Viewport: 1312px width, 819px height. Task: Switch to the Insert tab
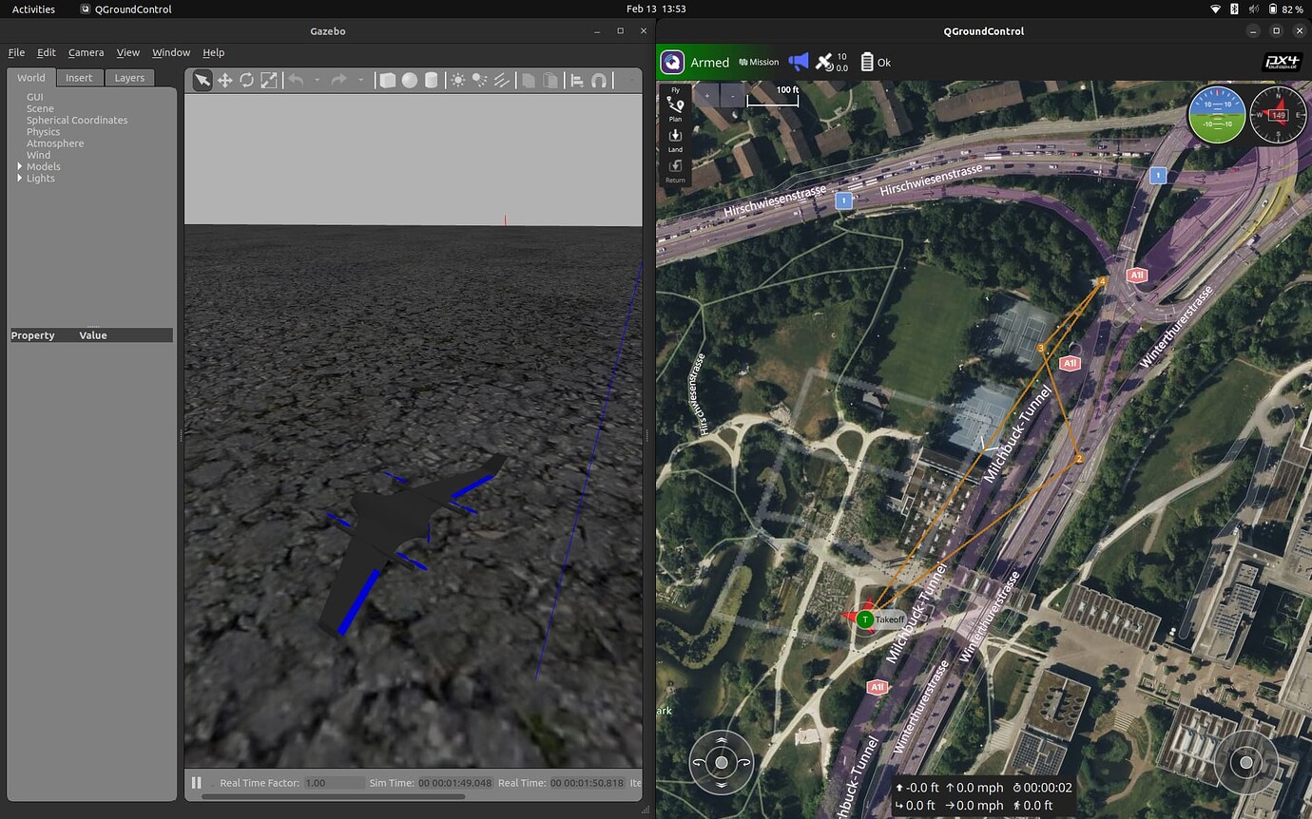pyautogui.click(x=79, y=78)
